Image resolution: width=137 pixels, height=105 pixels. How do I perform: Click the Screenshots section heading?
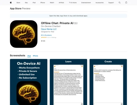(x=18, y=56)
